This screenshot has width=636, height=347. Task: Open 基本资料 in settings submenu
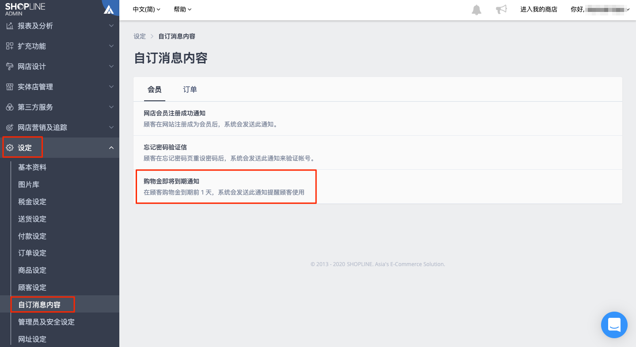[32, 168]
